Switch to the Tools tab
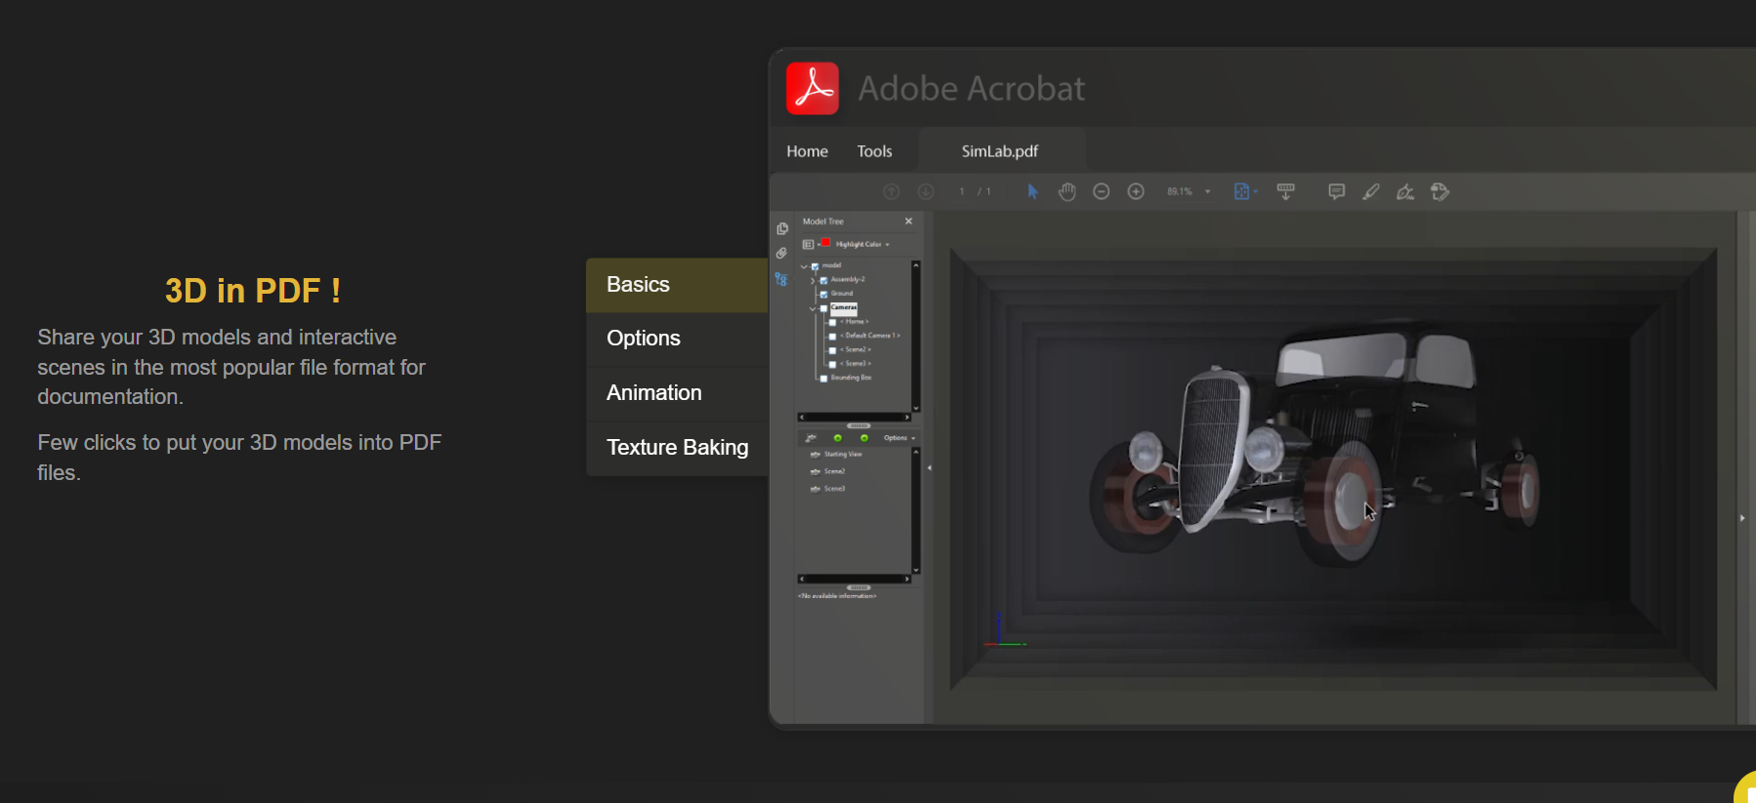This screenshot has height=803, width=1756. pyautogui.click(x=874, y=151)
